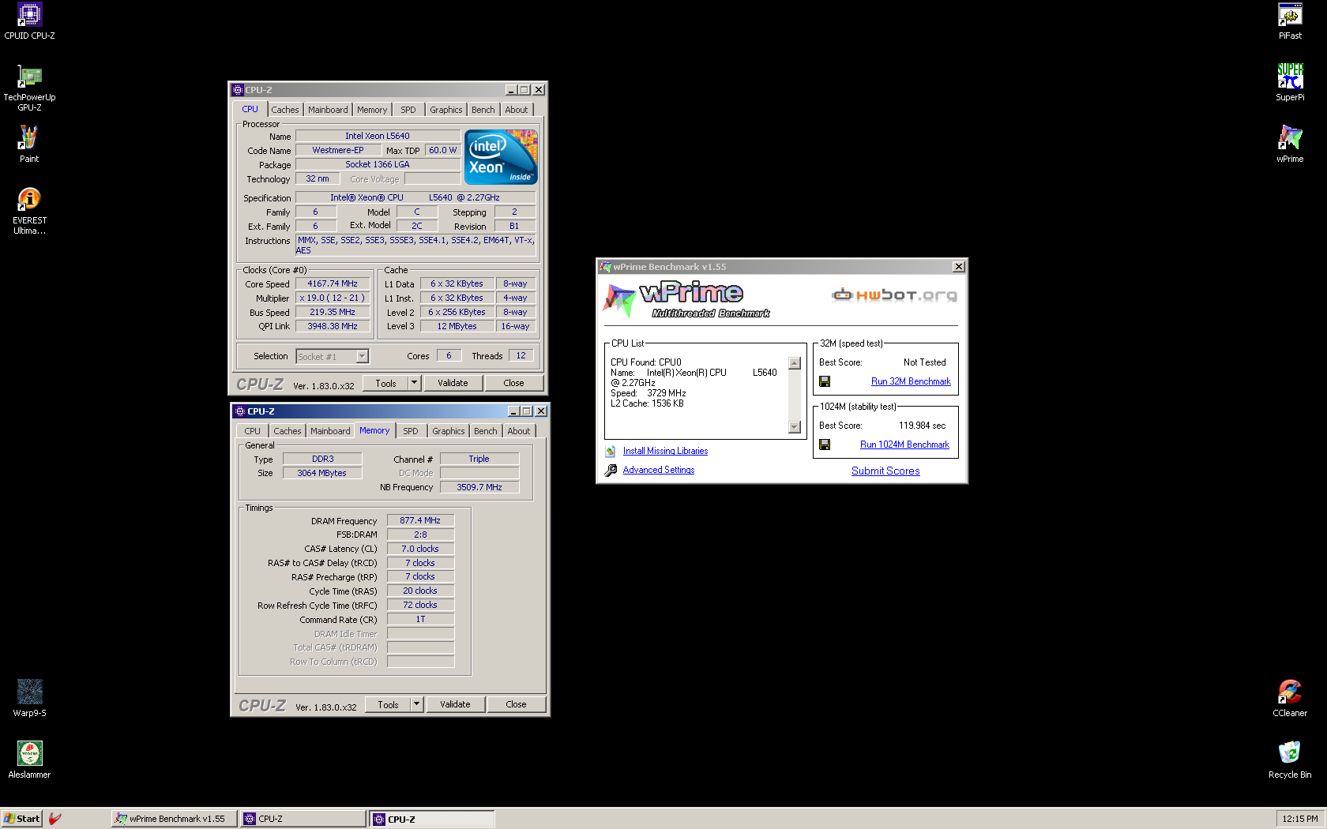Click the DRAM Frequency value 877.4 MHz
Viewport: 1327px width, 829px height.
coord(420,520)
